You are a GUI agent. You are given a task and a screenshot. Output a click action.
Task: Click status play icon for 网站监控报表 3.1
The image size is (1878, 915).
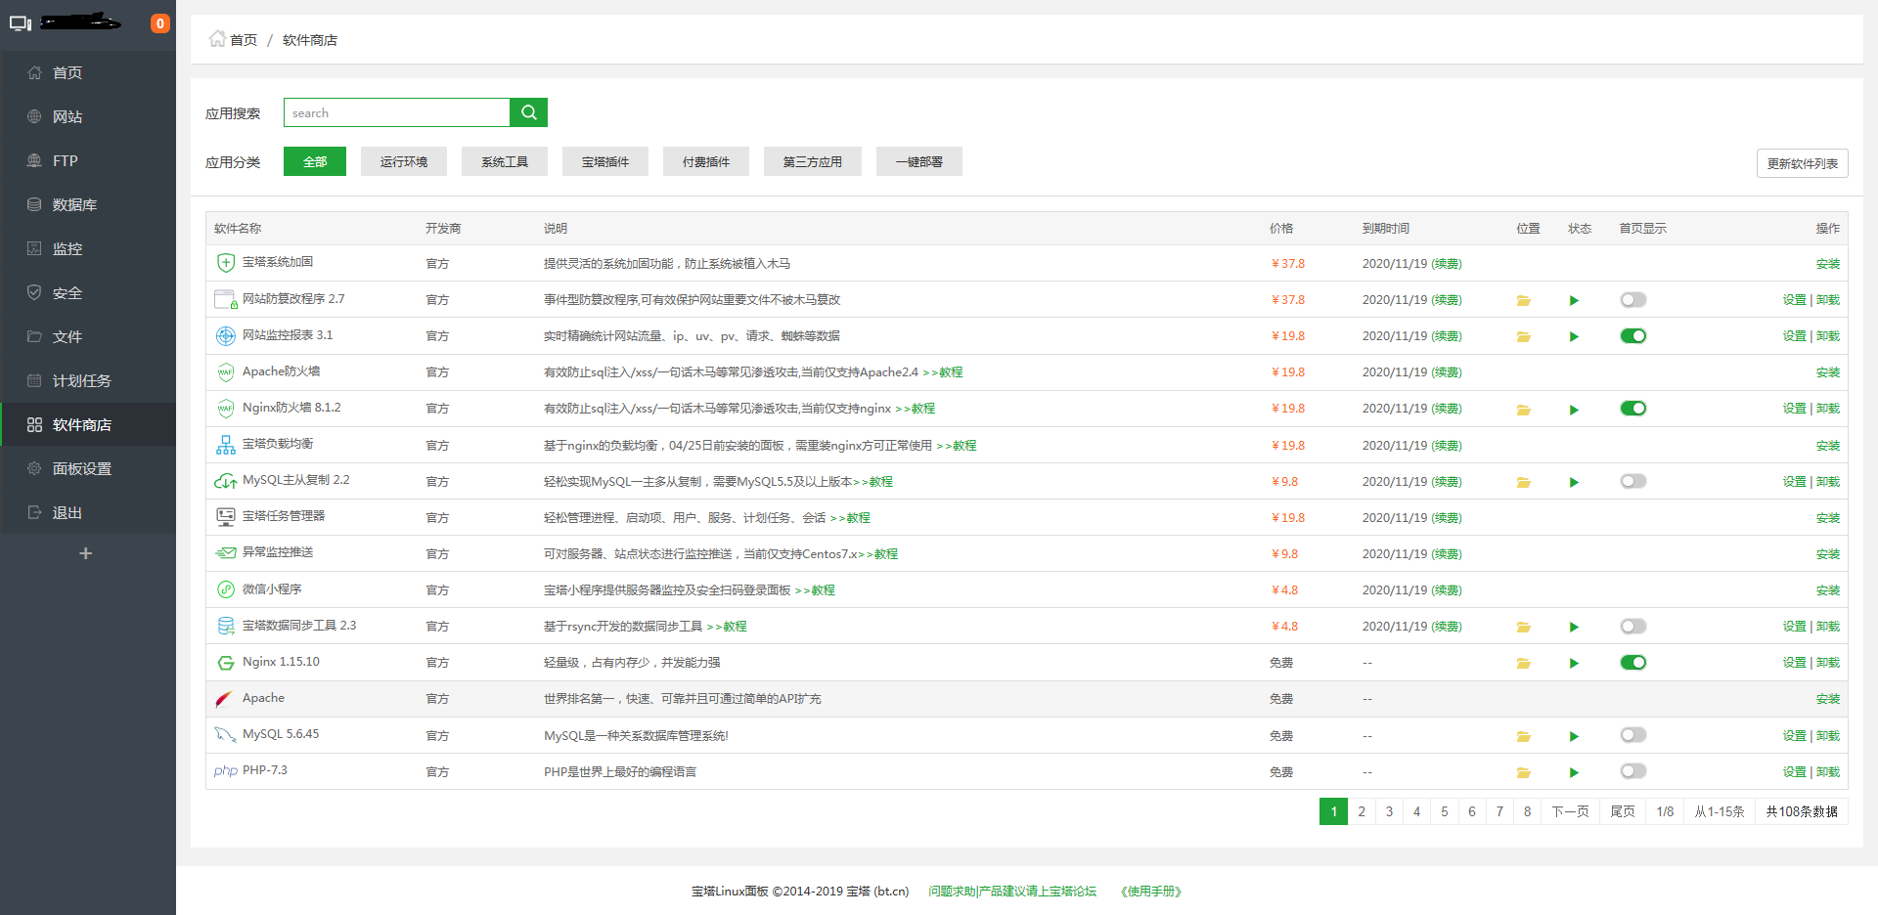click(x=1574, y=336)
